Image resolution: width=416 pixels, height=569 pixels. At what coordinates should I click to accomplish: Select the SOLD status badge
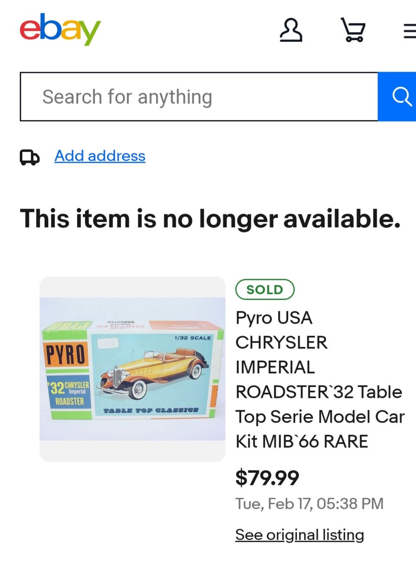point(265,289)
